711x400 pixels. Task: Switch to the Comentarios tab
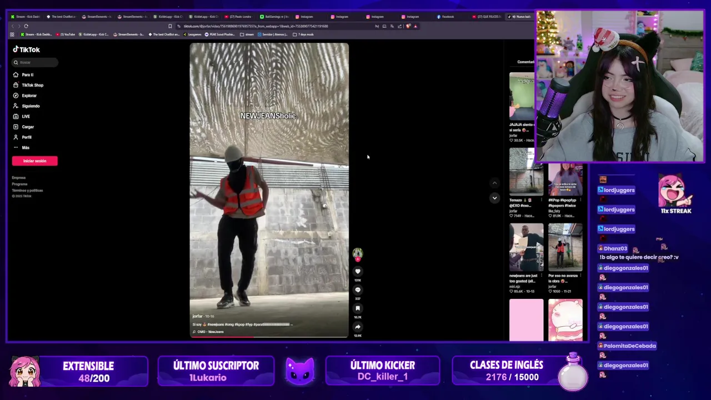pyautogui.click(x=525, y=62)
